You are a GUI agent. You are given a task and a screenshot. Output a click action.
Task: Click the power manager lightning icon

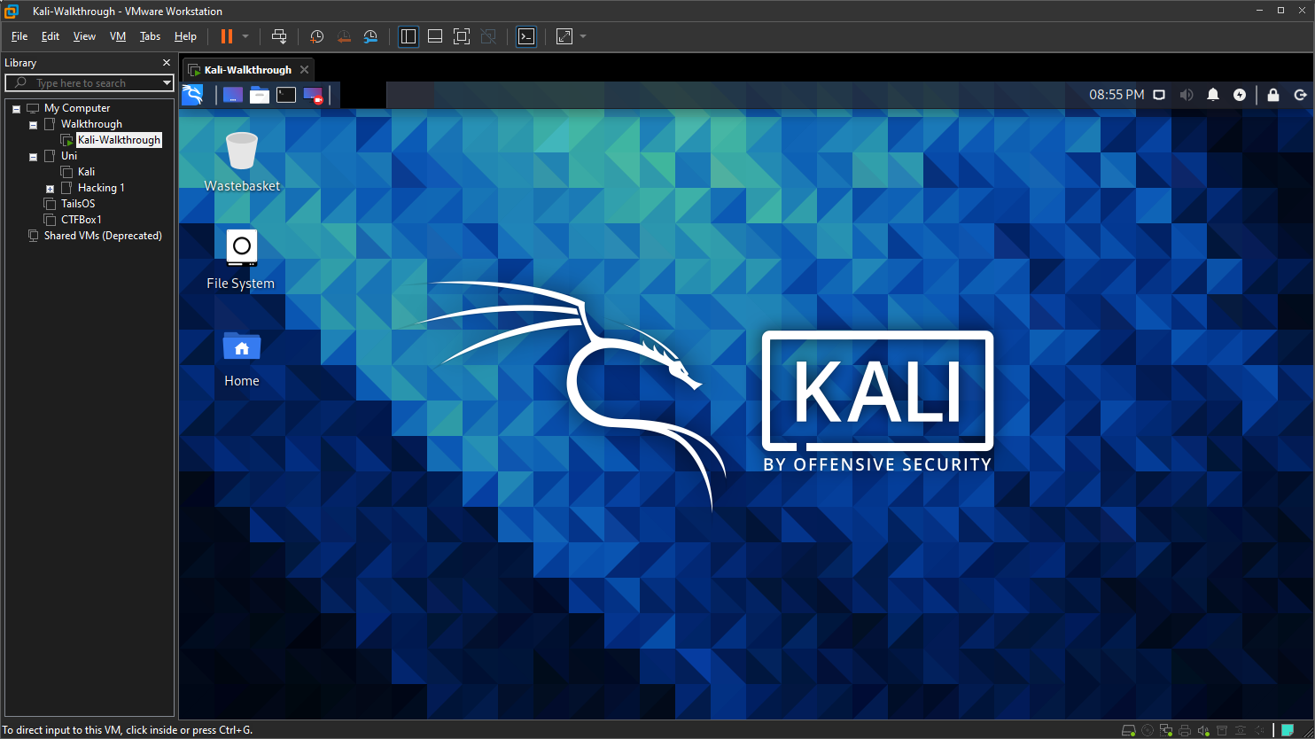1240,95
